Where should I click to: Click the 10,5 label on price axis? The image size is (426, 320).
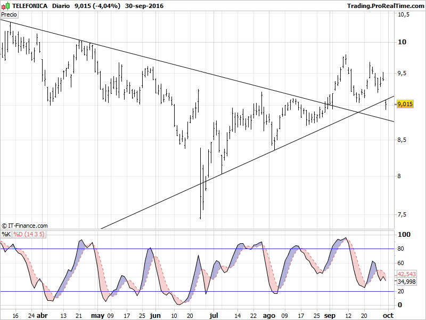[x=403, y=15]
